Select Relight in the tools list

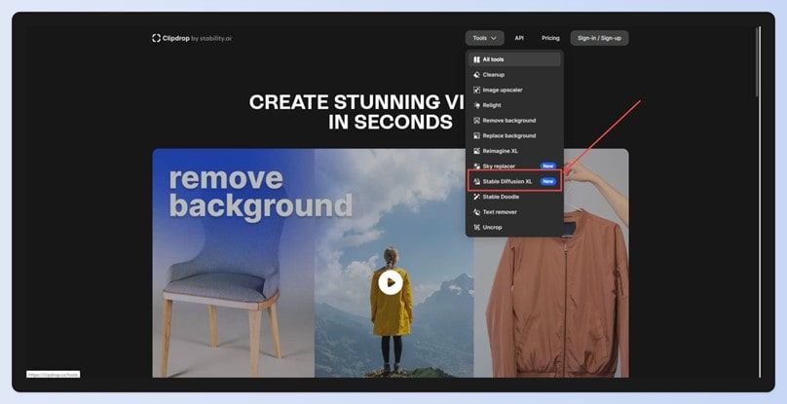click(514, 105)
